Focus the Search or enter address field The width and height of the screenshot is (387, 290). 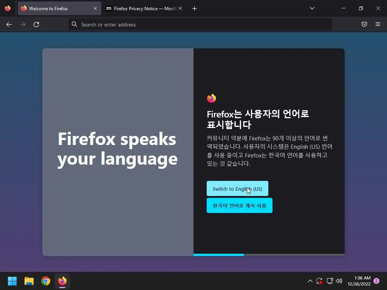200,25
